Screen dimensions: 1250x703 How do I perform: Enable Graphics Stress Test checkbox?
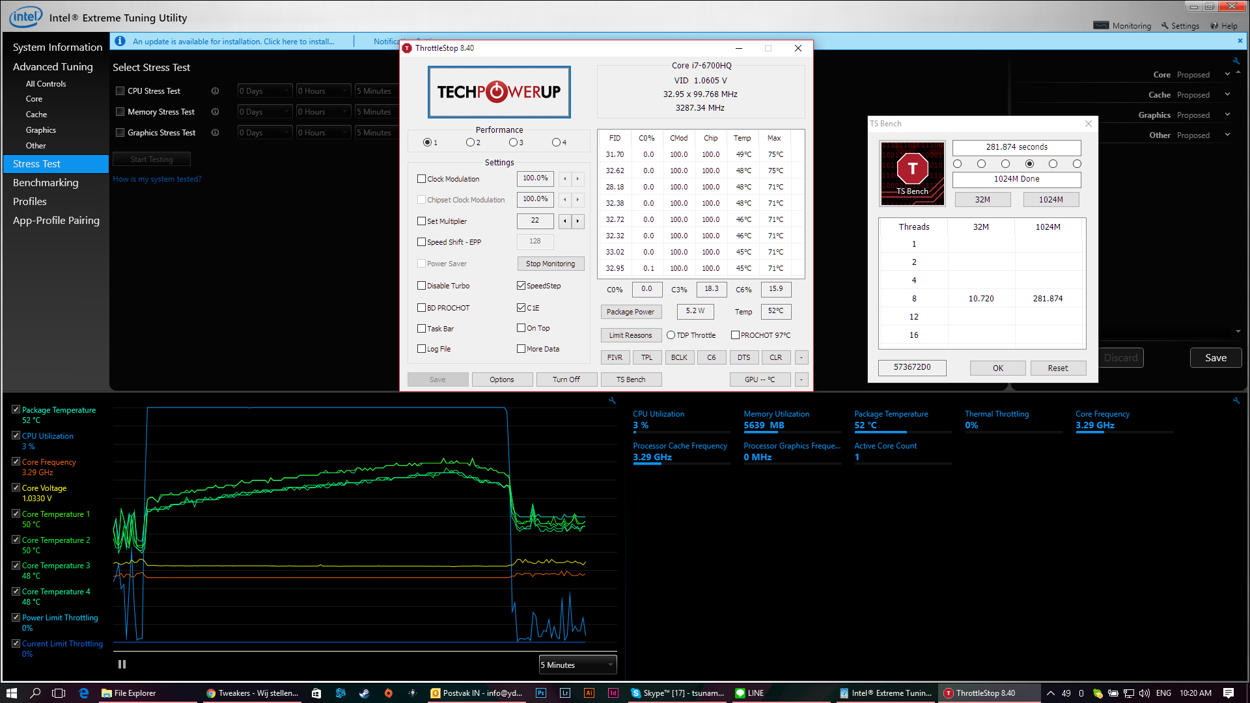120,133
